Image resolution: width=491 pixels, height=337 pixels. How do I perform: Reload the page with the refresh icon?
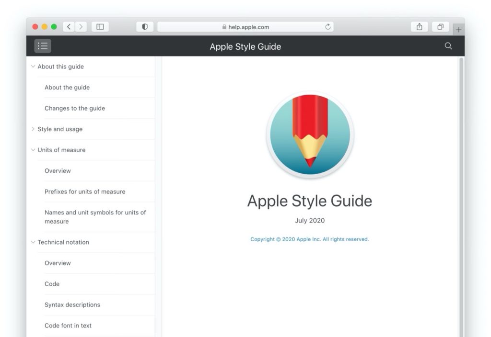(328, 27)
